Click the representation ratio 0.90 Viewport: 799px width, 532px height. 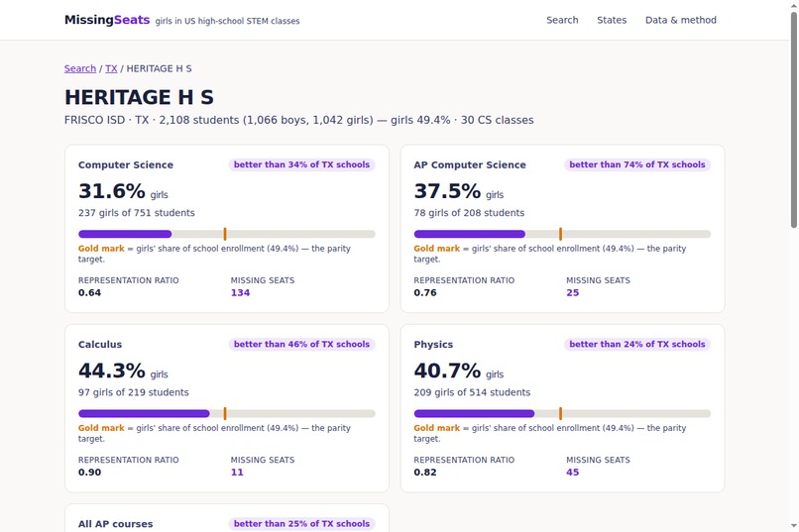point(89,473)
